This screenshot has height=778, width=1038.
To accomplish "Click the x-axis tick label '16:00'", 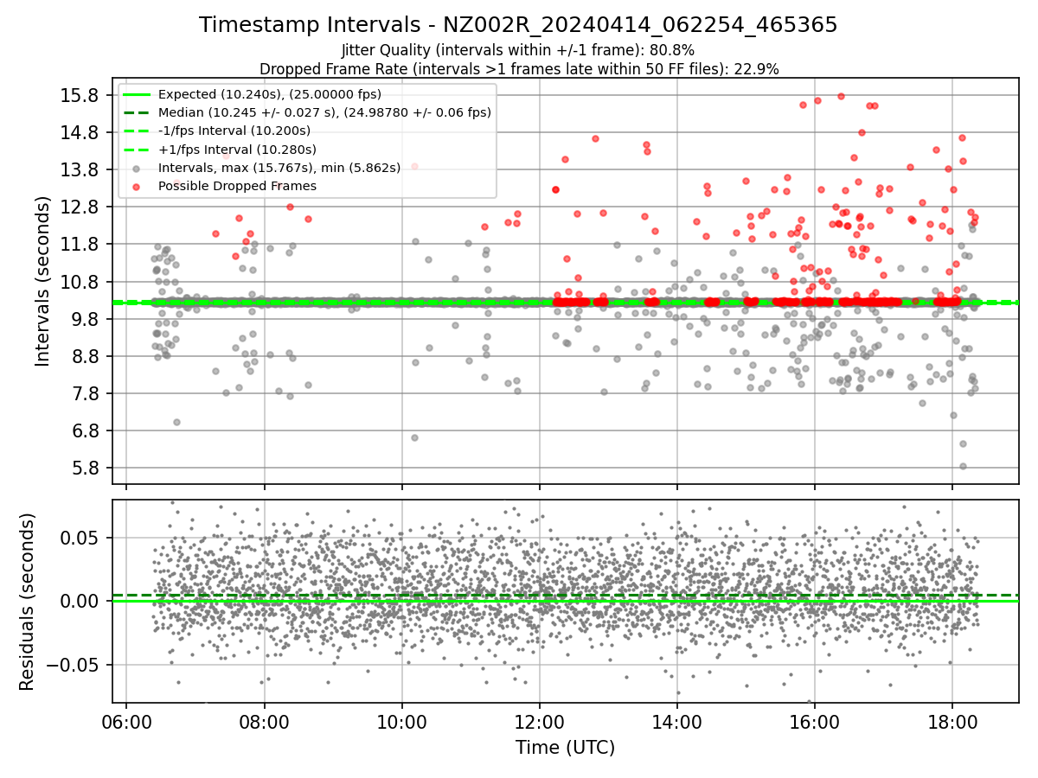I will 814,721.
